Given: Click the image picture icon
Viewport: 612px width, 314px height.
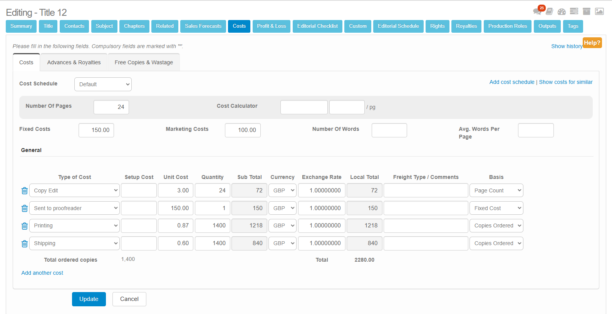Looking at the screenshot, I should (x=599, y=11).
